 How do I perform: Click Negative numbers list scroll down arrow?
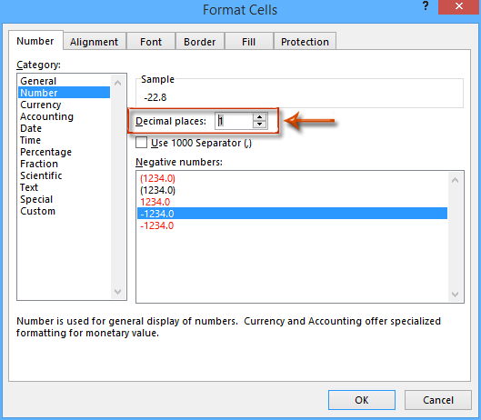click(x=456, y=295)
